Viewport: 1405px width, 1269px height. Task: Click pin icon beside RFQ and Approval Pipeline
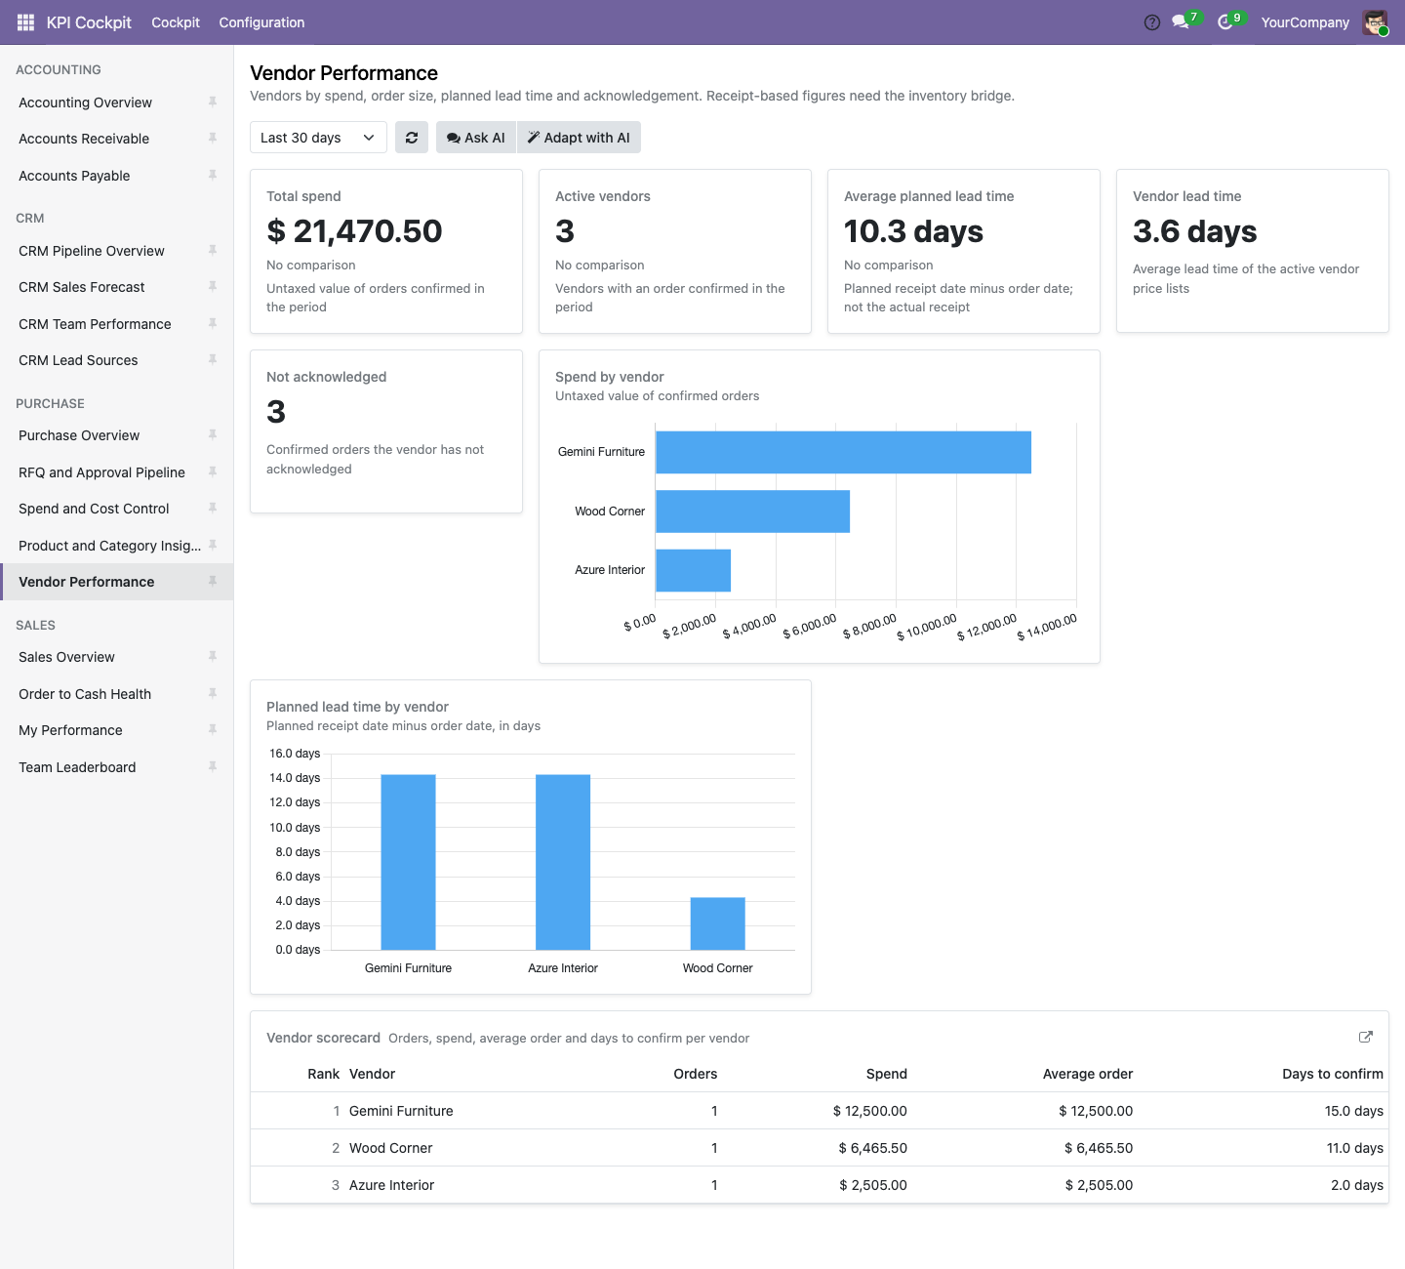point(212,471)
